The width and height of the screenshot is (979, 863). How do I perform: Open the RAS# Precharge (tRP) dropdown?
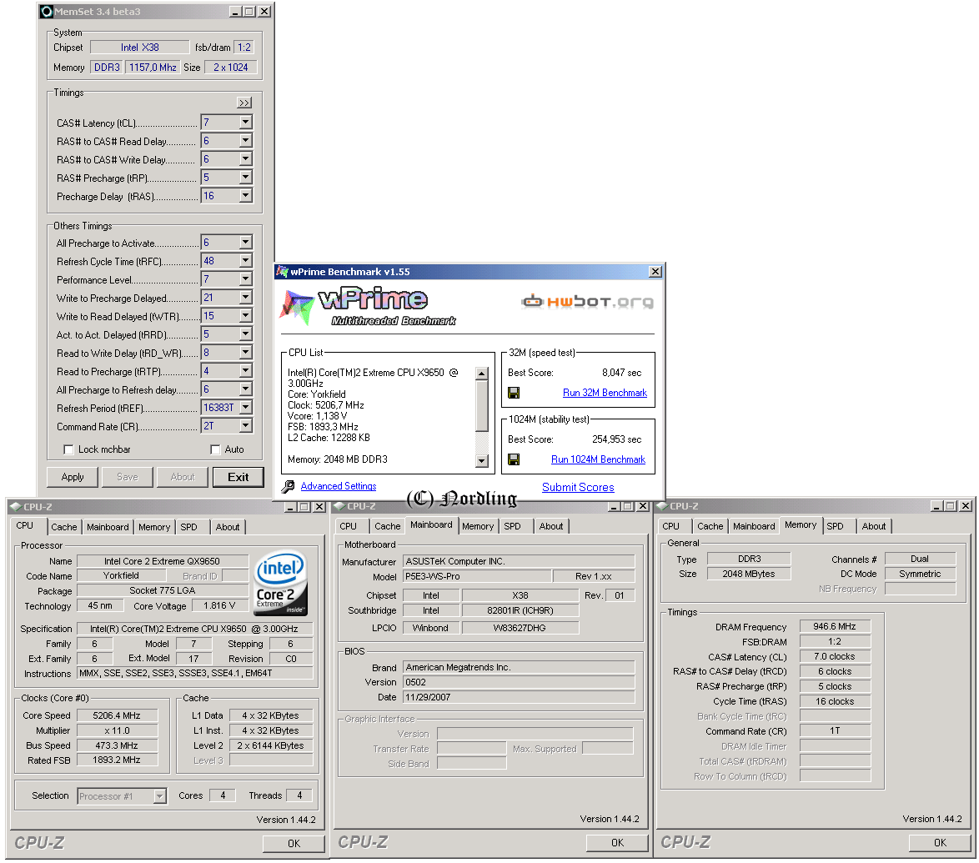pyautogui.click(x=245, y=178)
